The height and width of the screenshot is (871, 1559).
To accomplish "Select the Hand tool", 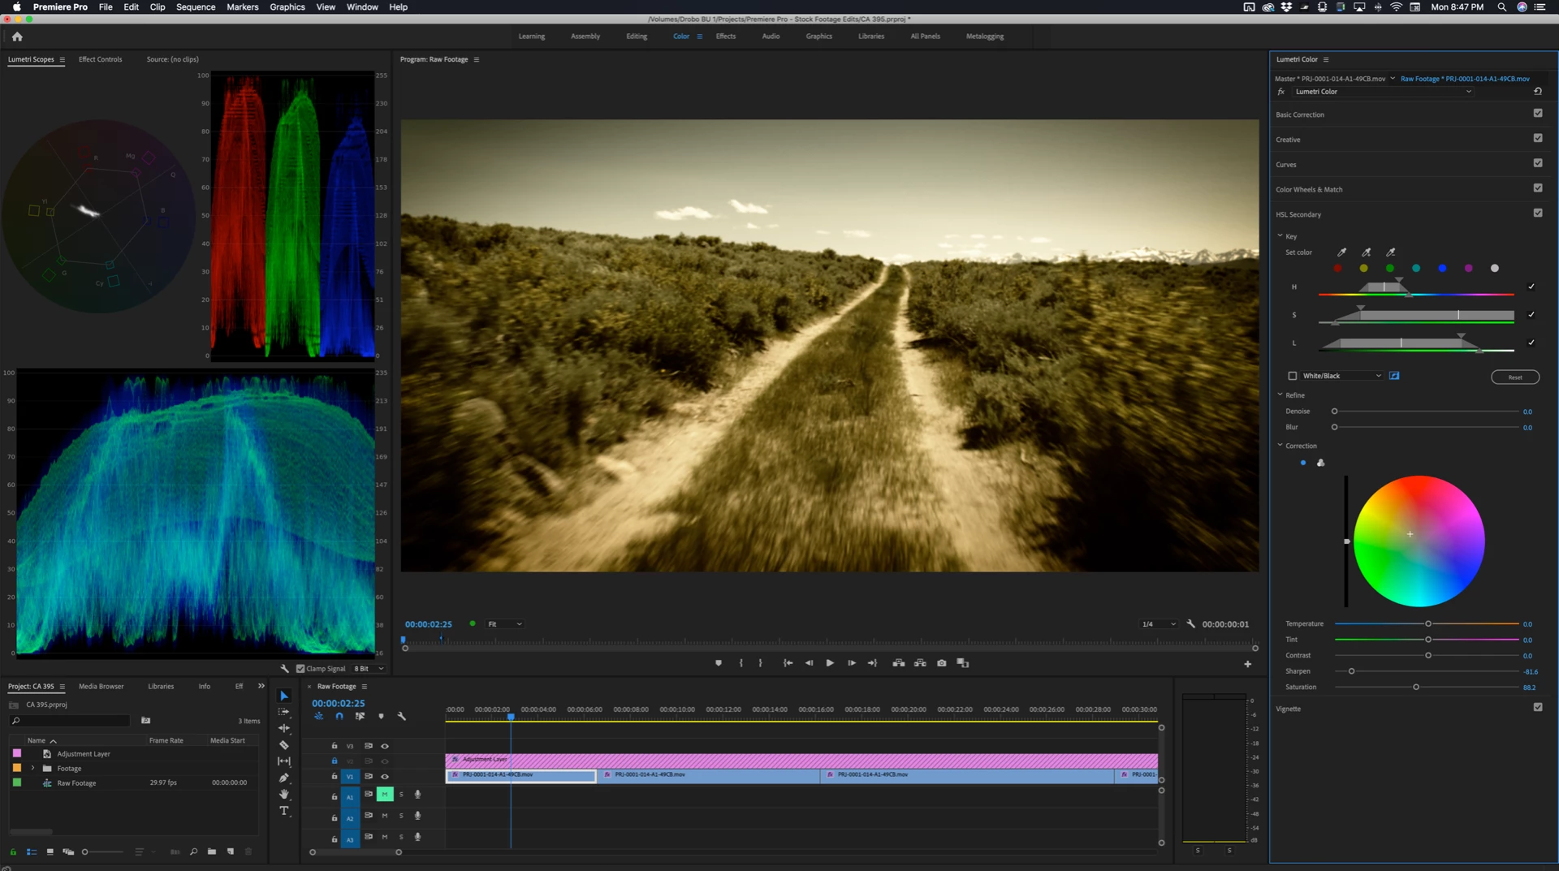I will coord(284,794).
